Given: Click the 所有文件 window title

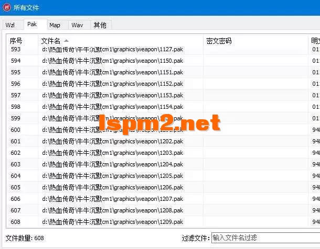Looking at the screenshot, I should pos(26,8).
